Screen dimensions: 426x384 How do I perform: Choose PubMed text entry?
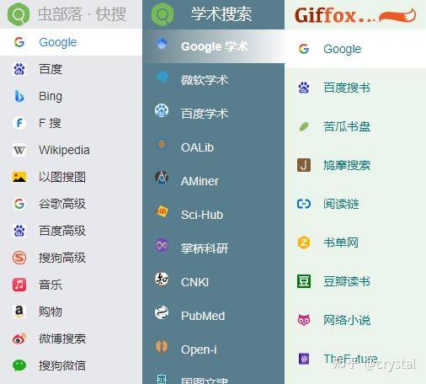coord(203,316)
